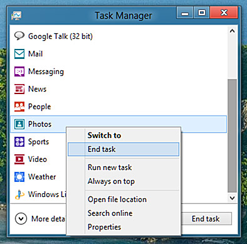Click the bottom-right End task button

click(x=206, y=219)
